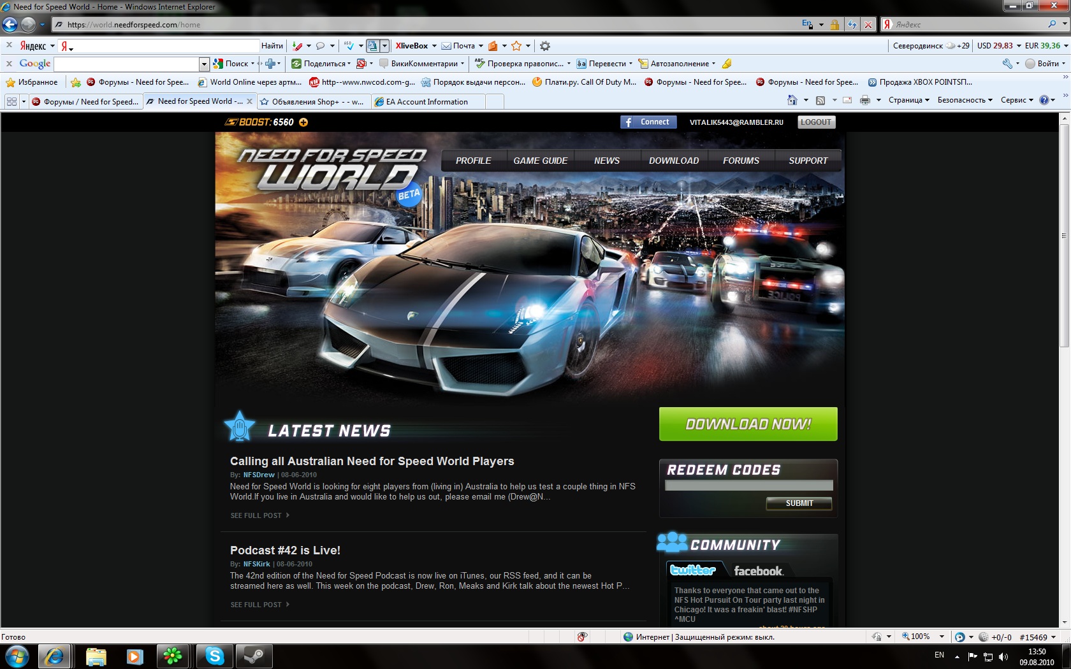Switch to the EA Account Information tab
Image resolution: width=1071 pixels, height=669 pixels.
click(427, 102)
